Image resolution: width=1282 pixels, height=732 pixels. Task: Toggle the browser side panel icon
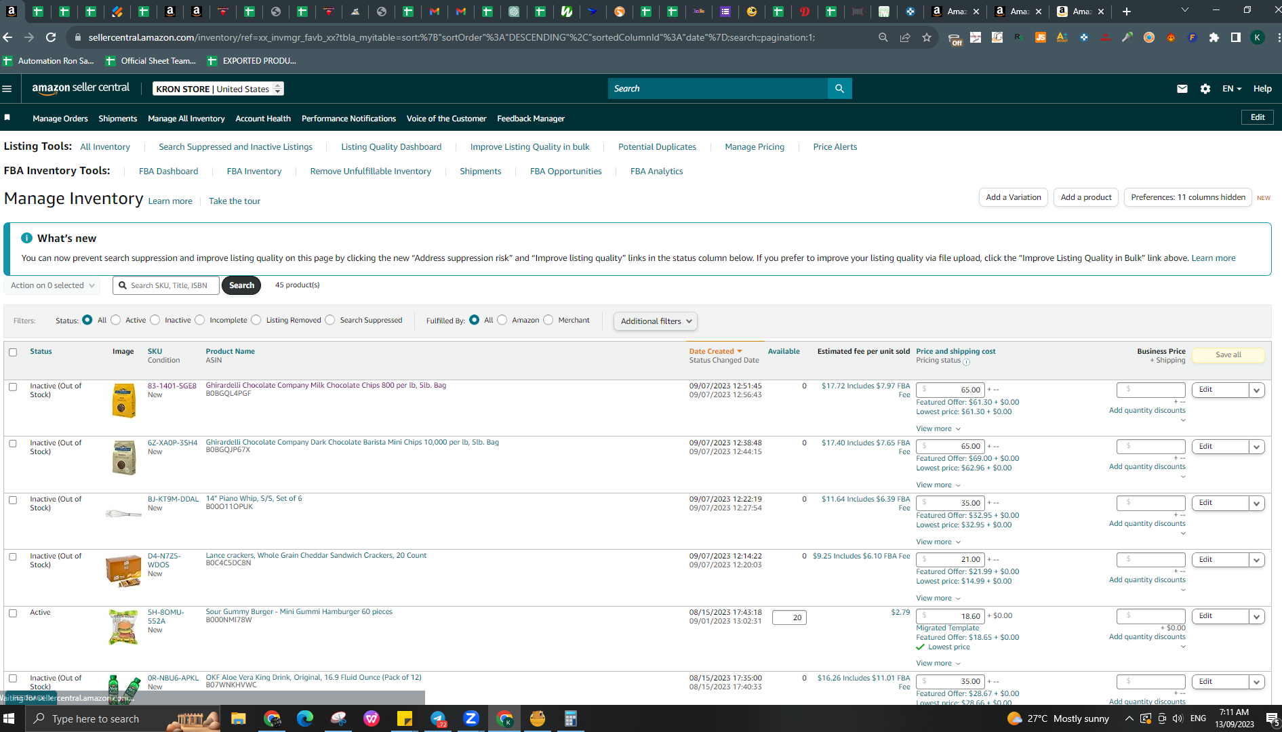tap(1236, 37)
